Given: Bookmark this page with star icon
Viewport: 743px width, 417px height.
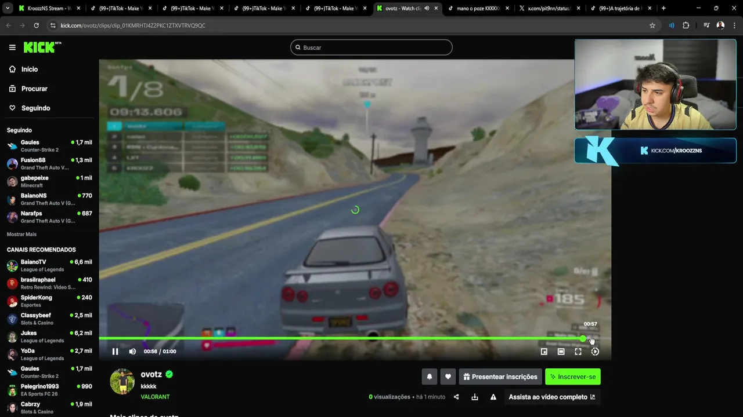Looking at the screenshot, I should pyautogui.click(x=652, y=25).
